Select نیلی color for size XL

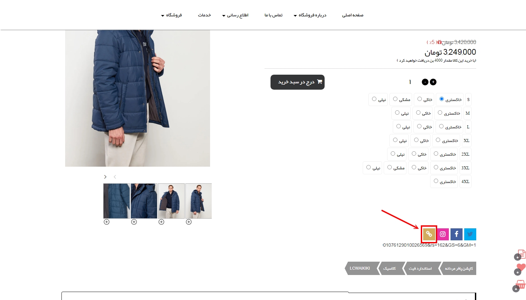click(395, 140)
